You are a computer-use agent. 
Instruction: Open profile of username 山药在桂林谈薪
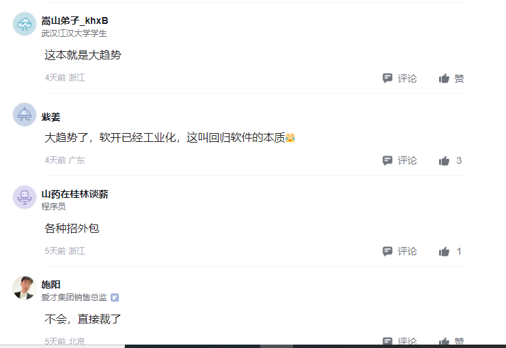(x=74, y=194)
